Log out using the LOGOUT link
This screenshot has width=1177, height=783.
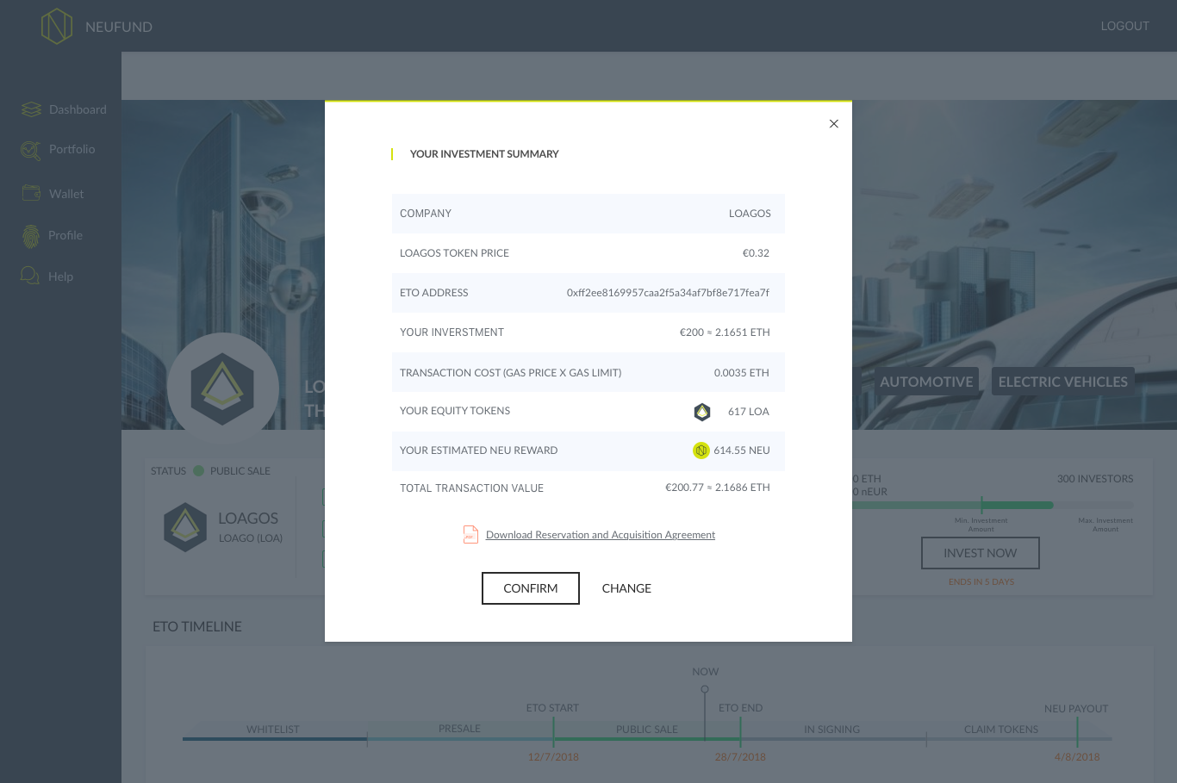[1124, 26]
